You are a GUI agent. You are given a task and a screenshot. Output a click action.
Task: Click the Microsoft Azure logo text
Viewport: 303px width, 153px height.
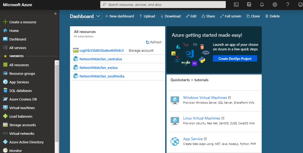(18, 5)
